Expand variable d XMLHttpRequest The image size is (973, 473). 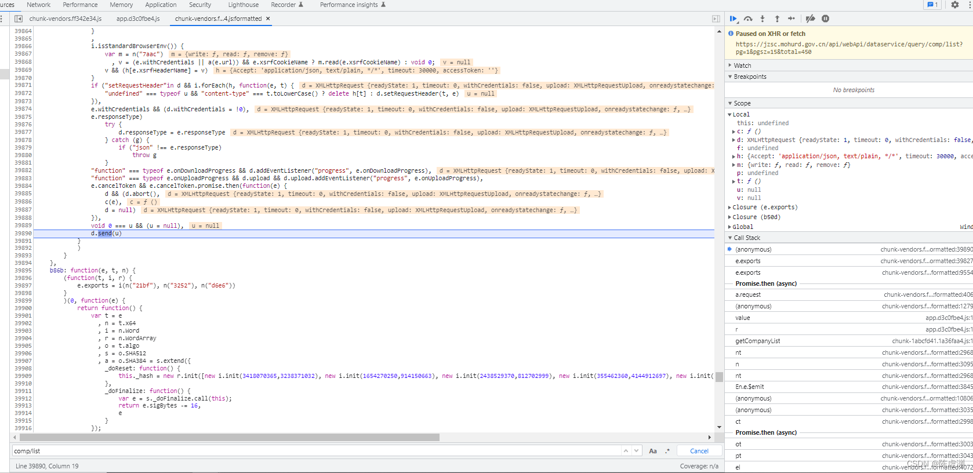point(734,140)
